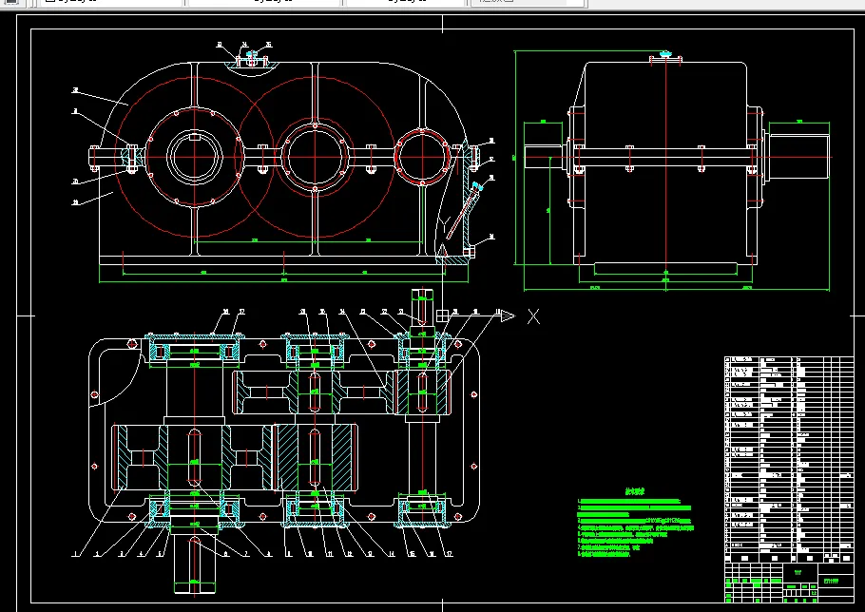Click the UCS origin square marker
This screenshot has height=612, width=865.
click(442, 316)
